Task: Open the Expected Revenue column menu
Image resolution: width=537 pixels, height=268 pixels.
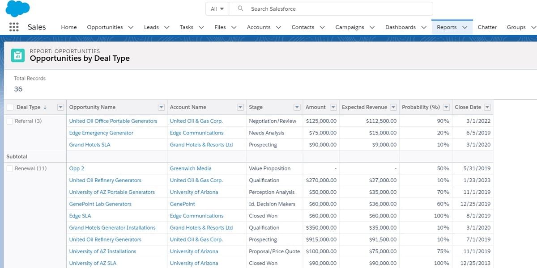Action: (x=393, y=107)
